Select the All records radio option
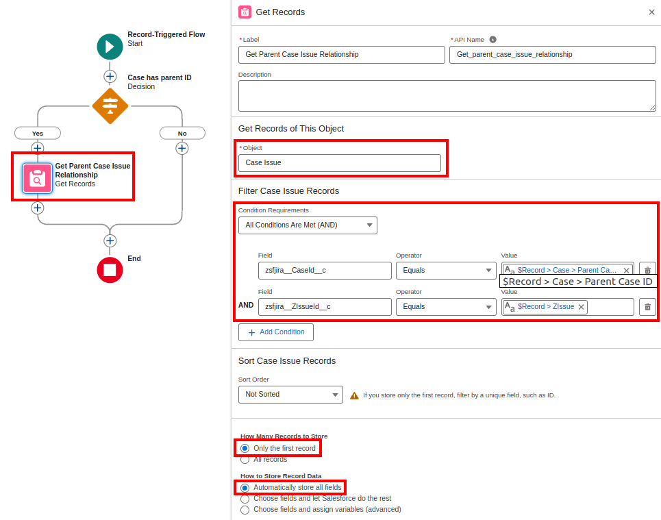The height and width of the screenshot is (520, 661). (x=245, y=460)
